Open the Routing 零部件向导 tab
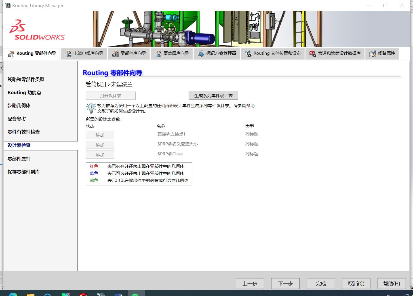413x296 pixels. click(x=32, y=54)
